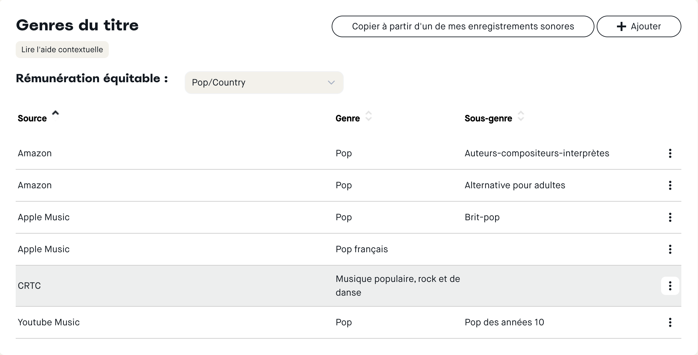Sort the table by Sous-genre column
698x355 pixels.
521,116
